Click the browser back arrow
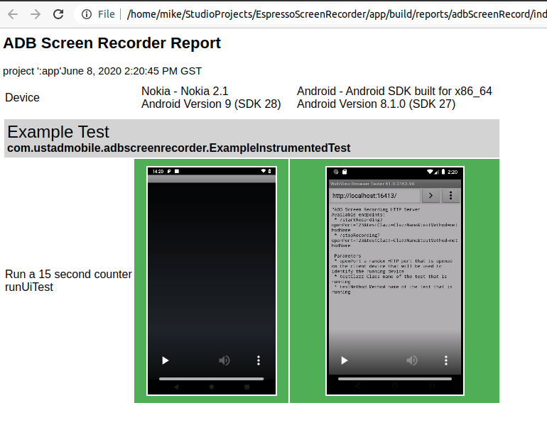Screen dimensions: 547x447 coord(13,14)
